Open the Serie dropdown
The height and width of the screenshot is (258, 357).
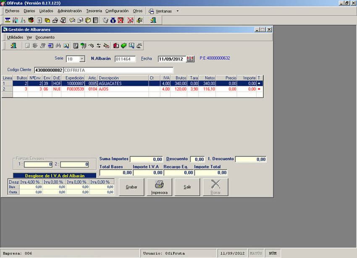[82, 59]
